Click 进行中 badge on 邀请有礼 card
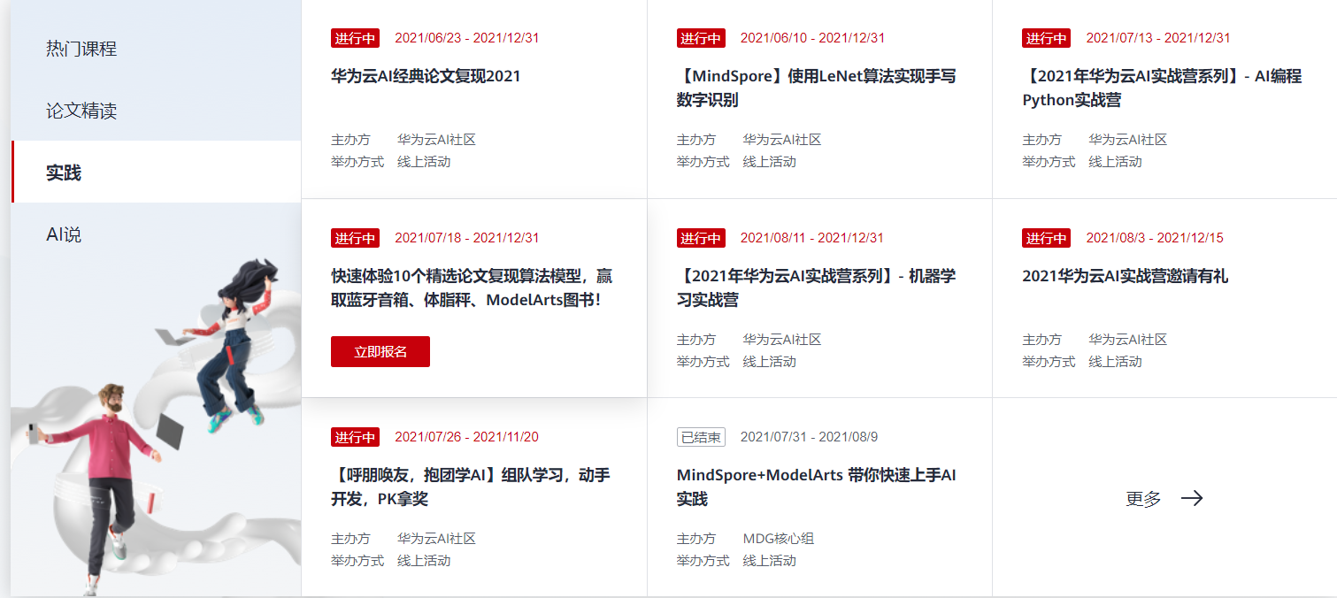 [1047, 238]
